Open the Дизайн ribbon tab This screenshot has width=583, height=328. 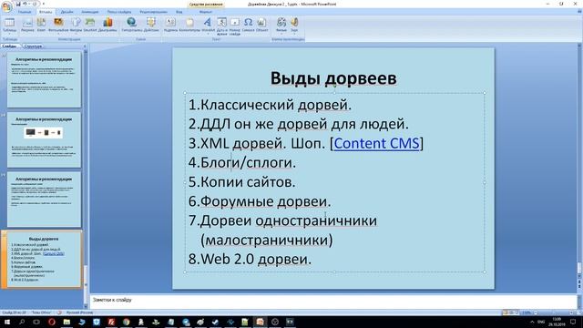coord(66,12)
